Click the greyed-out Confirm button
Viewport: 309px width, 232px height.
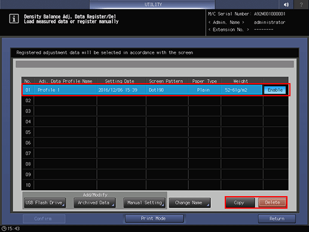[44, 219]
